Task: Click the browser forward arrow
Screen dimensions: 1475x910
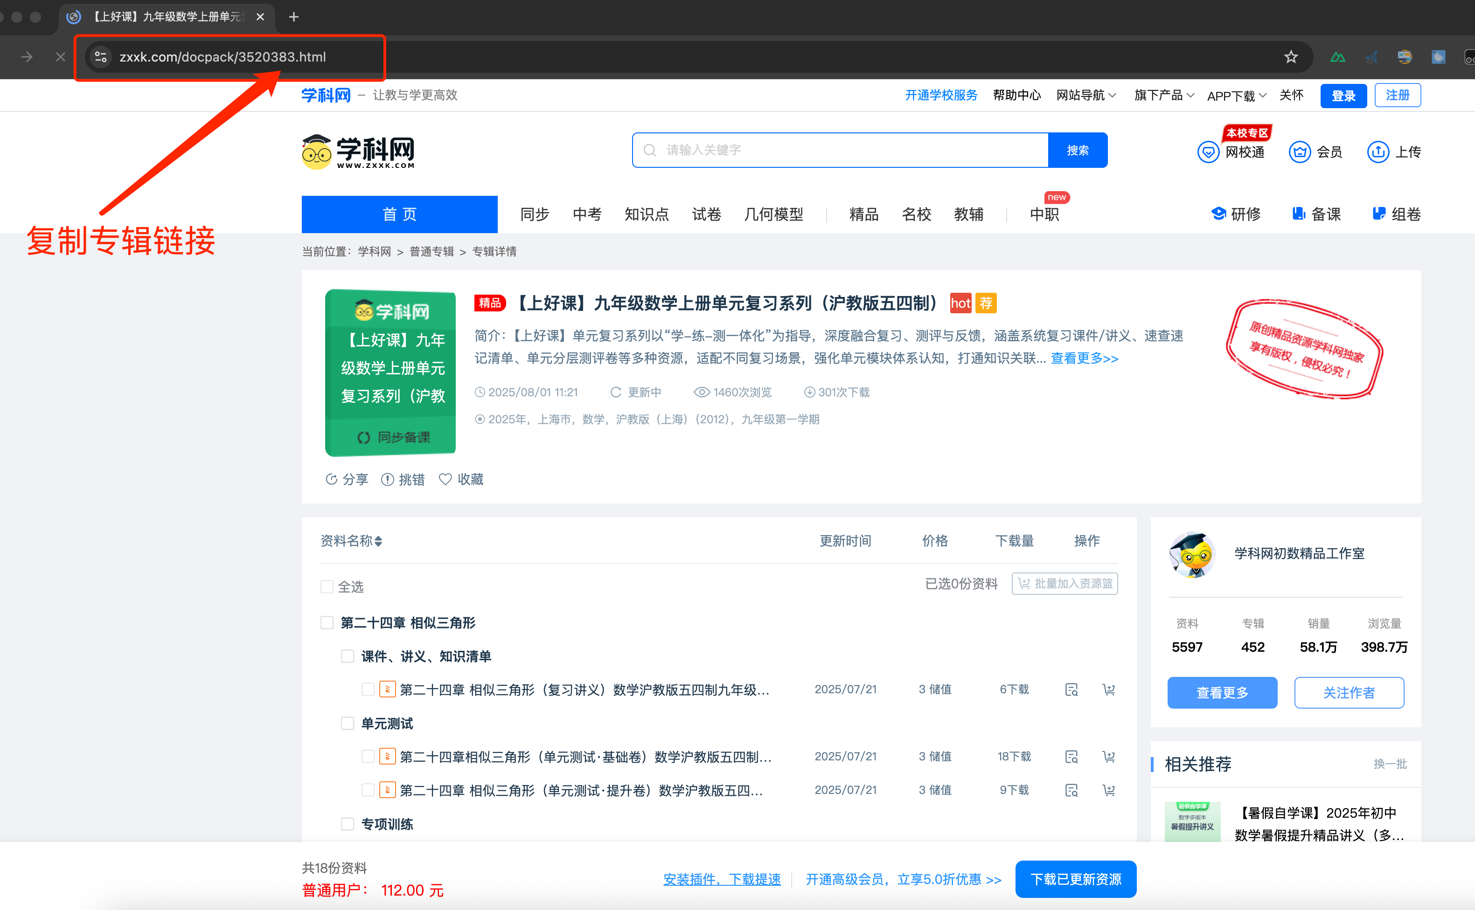Action: pos(27,56)
